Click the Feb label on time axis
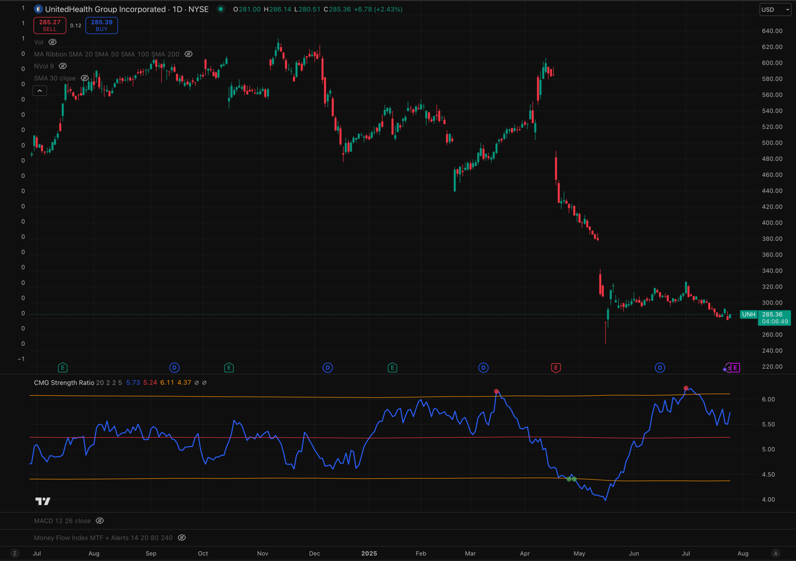Image resolution: width=796 pixels, height=561 pixels. coord(421,554)
